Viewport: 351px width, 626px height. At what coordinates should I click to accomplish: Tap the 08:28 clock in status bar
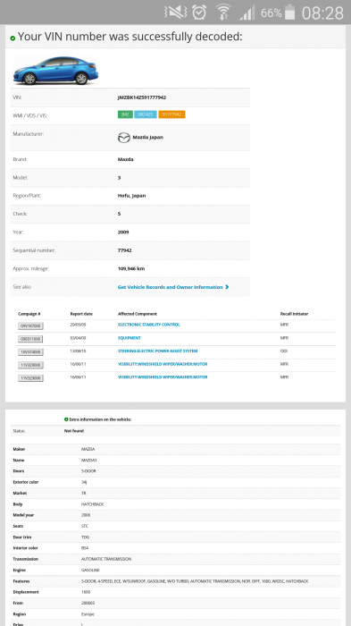click(x=322, y=13)
